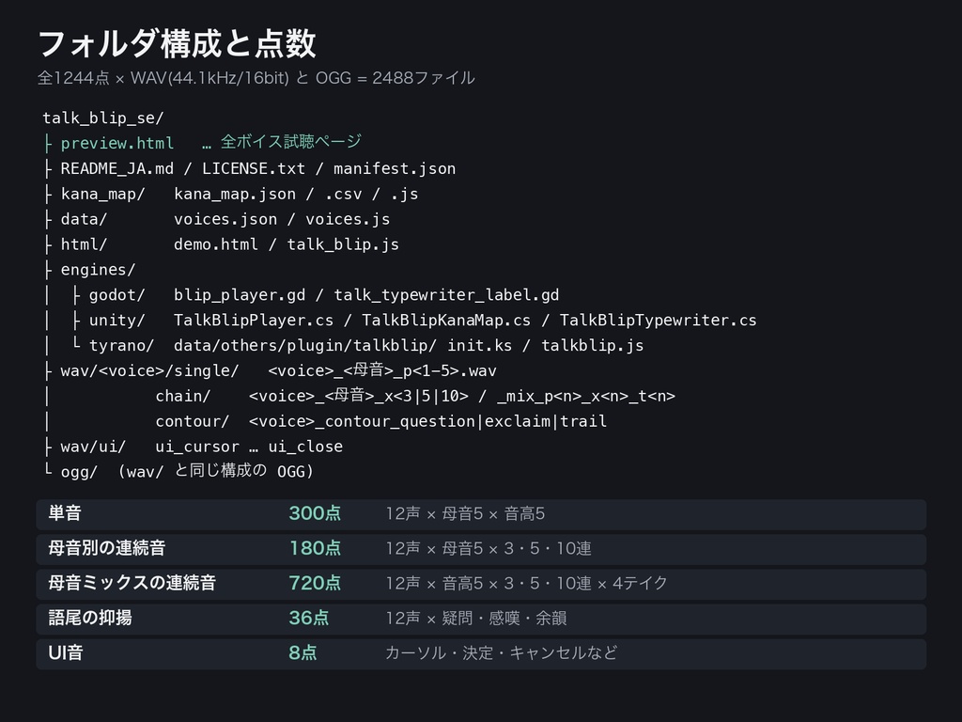The image size is (962, 722).
Task: Select the unity/ subfolder
Action: 117,321
